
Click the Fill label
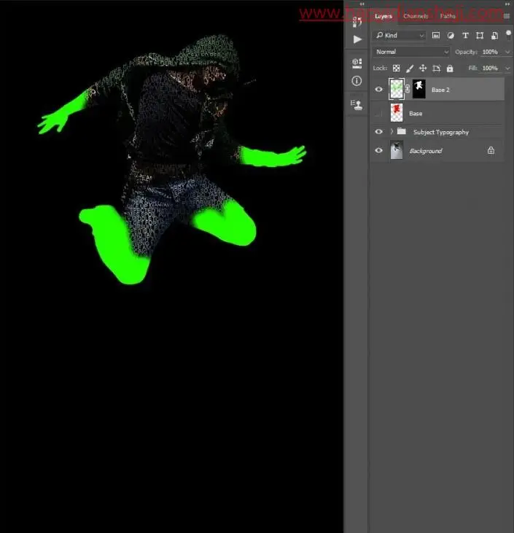tap(473, 68)
